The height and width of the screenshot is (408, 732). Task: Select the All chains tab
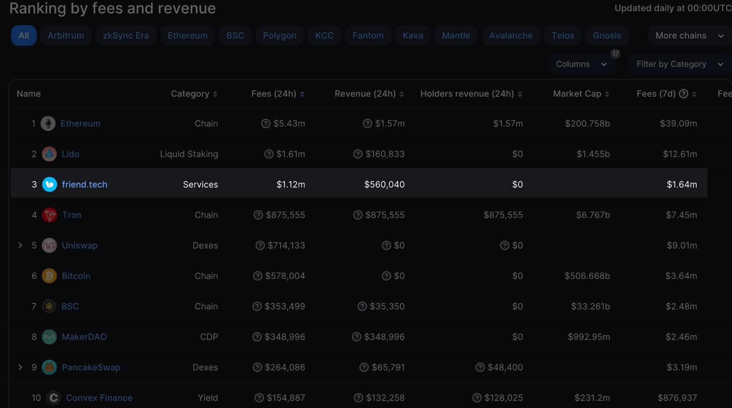[24, 36]
